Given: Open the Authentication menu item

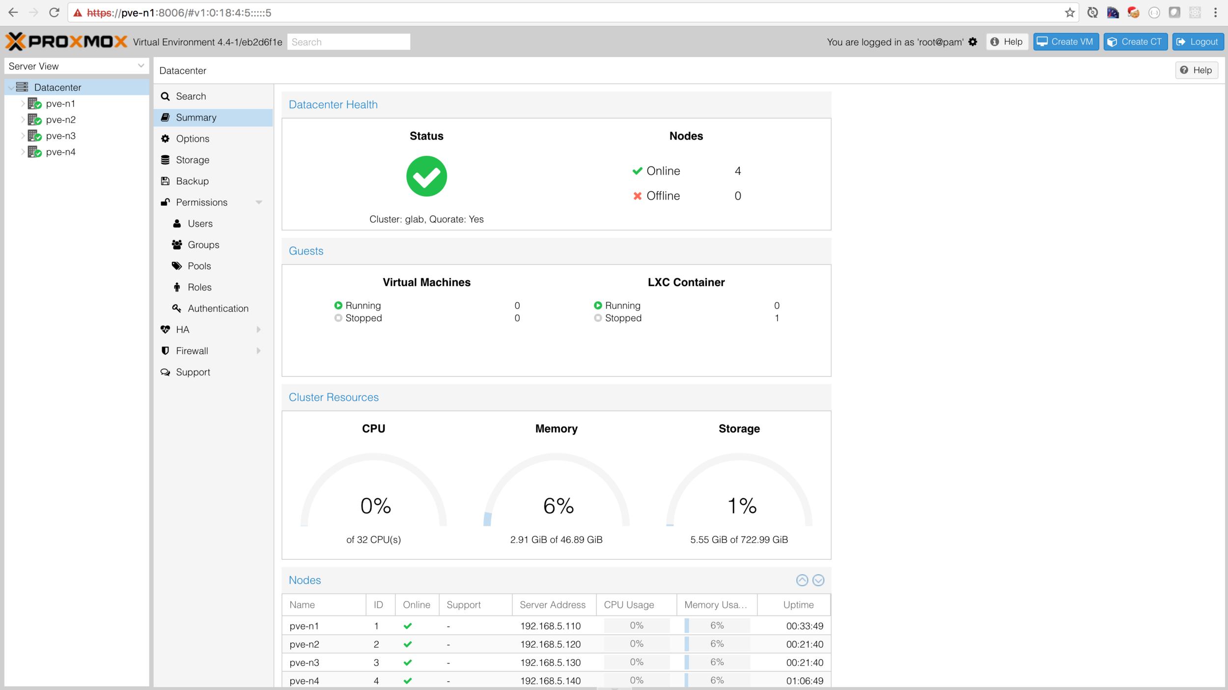Looking at the screenshot, I should 213,308.
